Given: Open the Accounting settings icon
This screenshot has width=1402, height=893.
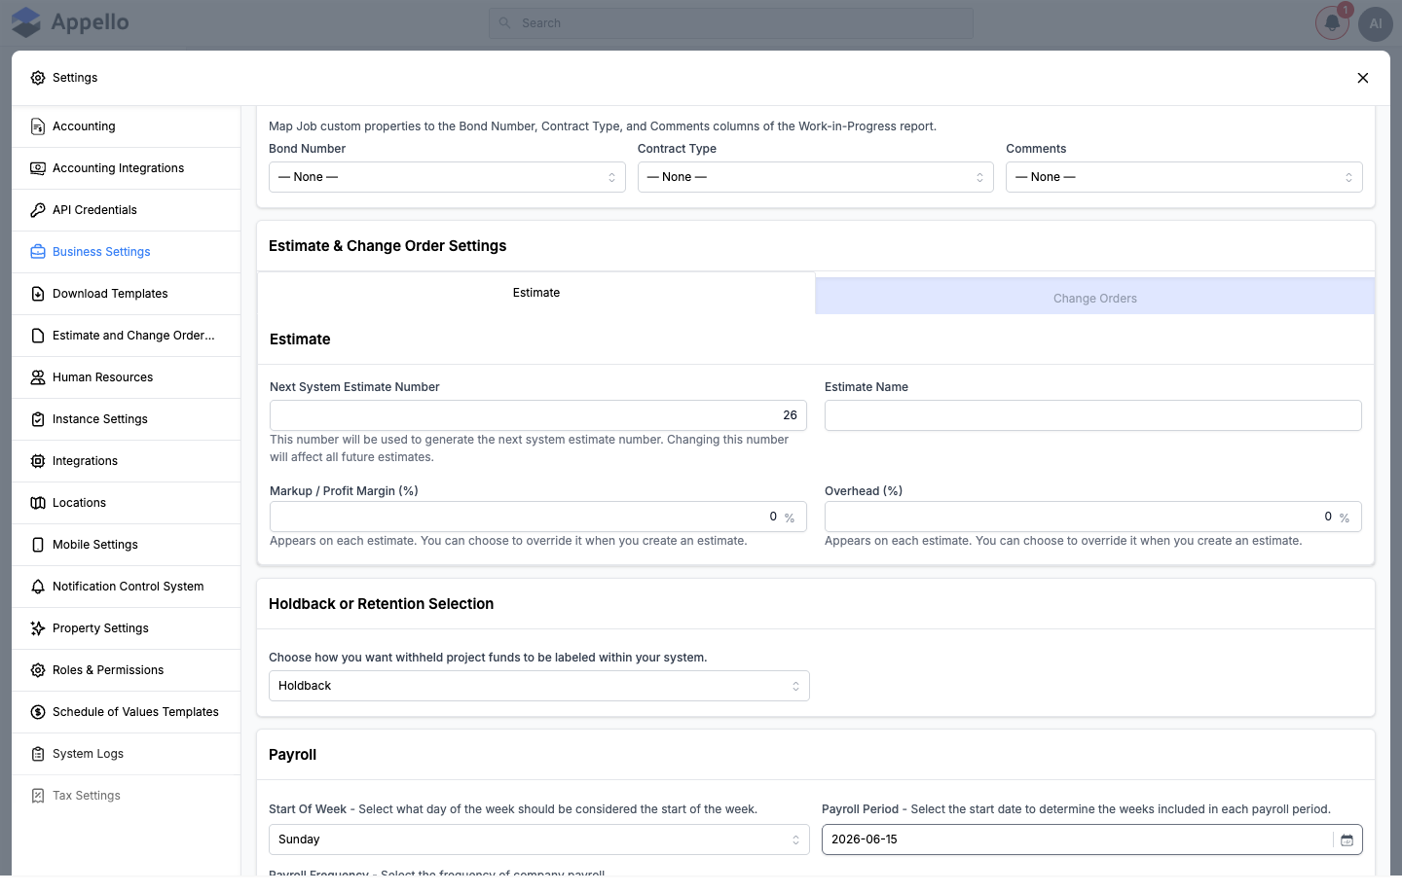Looking at the screenshot, I should tap(38, 126).
